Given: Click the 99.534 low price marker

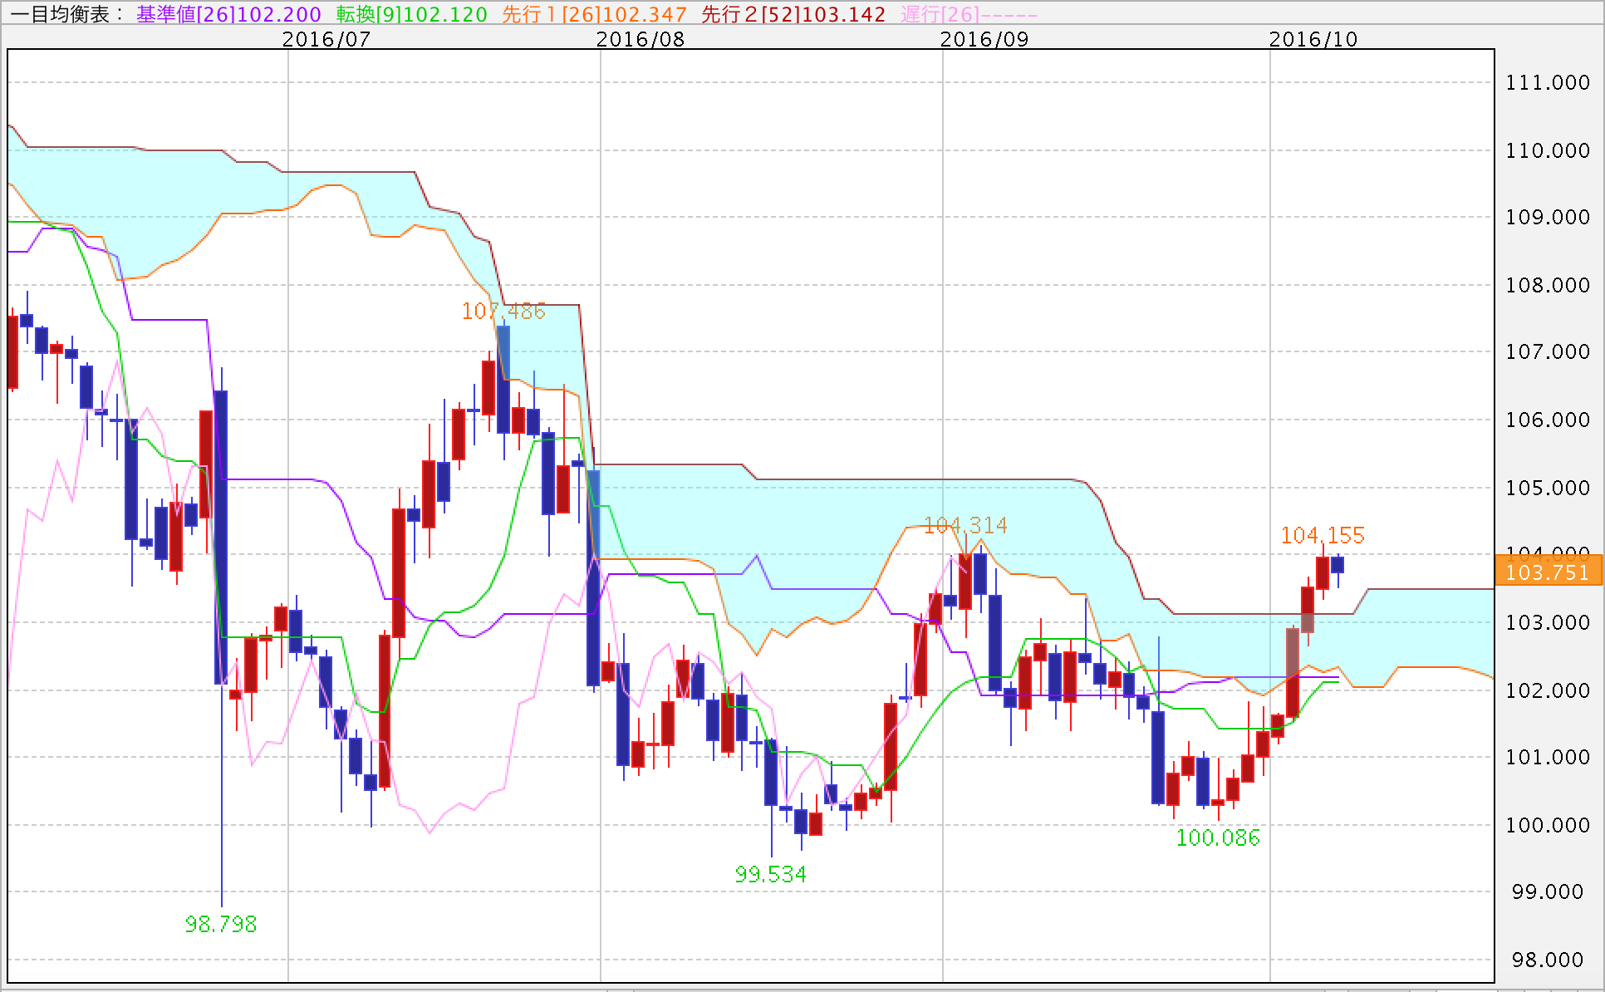Looking at the screenshot, I should coord(770,874).
